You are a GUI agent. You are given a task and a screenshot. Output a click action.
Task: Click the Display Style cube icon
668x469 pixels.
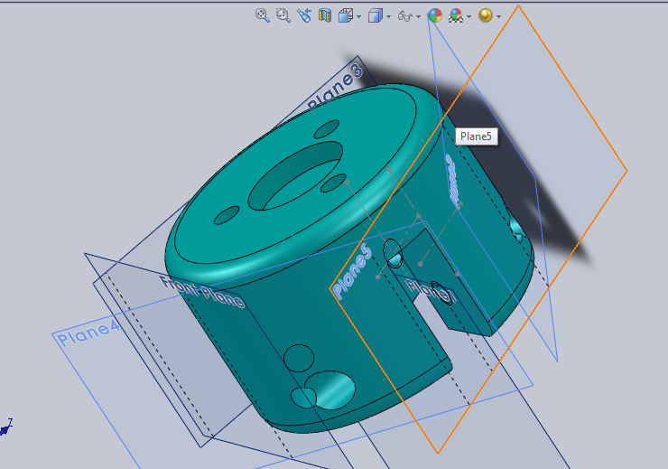376,15
